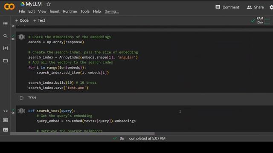
Task: Run the search_text function cell
Action: [x=21, y=110]
